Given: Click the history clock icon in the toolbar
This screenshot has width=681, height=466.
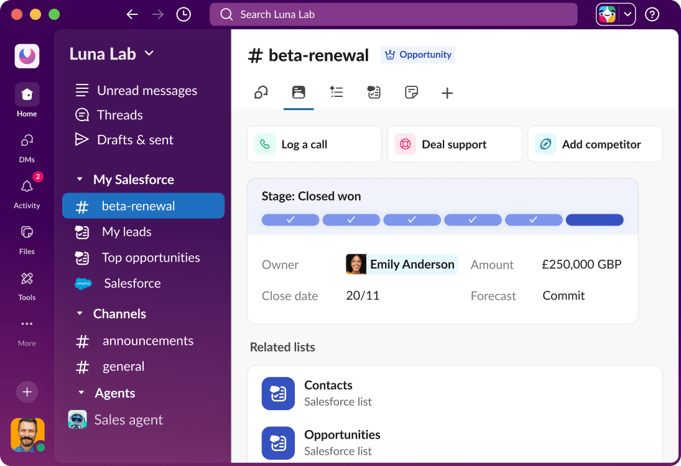Looking at the screenshot, I should tap(183, 14).
